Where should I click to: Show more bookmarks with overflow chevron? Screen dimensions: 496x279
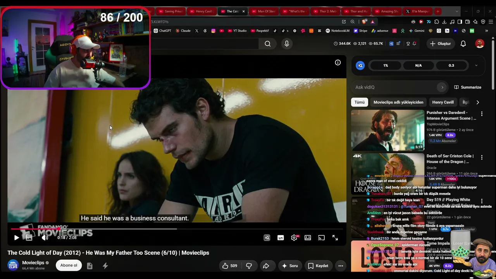tap(486, 31)
